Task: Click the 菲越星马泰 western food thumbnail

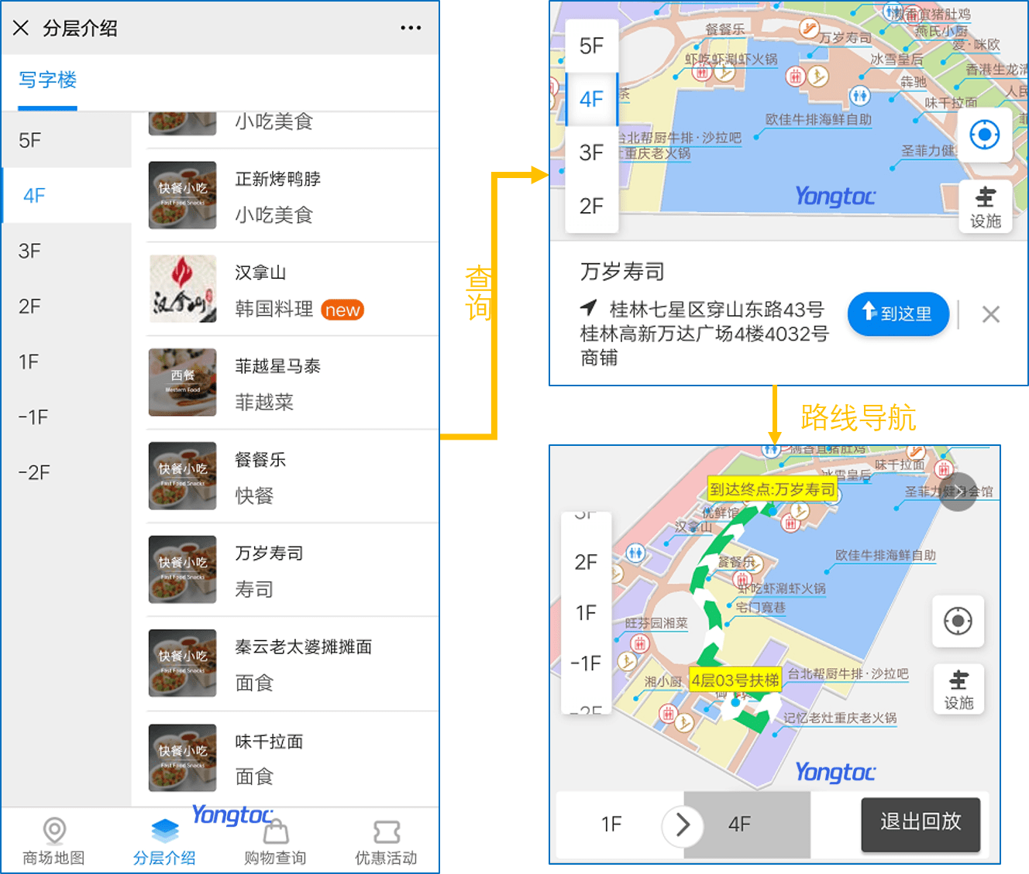Action: 183,382
